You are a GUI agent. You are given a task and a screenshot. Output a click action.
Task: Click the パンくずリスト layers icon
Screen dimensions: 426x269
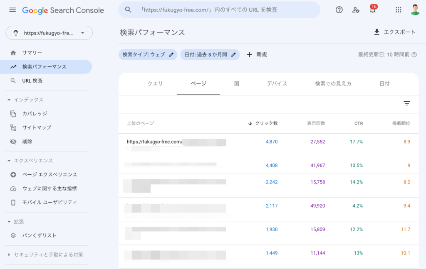click(x=13, y=235)
